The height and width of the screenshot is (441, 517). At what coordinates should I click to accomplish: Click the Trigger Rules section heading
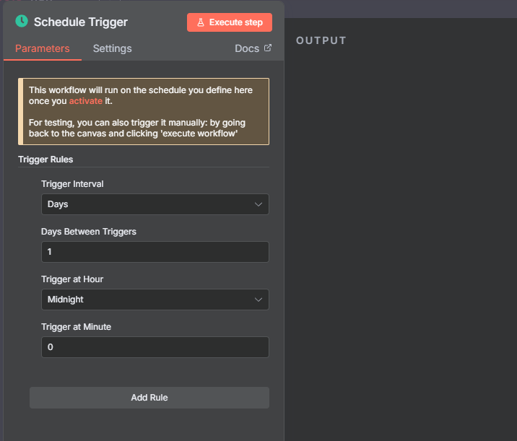[45, 159]
